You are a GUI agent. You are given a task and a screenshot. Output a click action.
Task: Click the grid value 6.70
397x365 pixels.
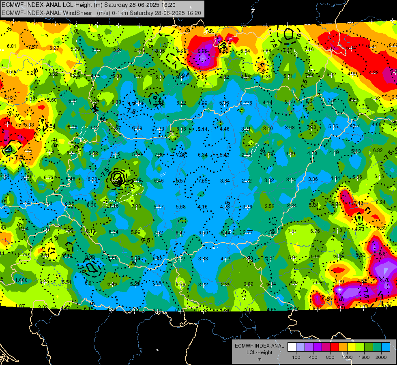(x=160, y=77)
